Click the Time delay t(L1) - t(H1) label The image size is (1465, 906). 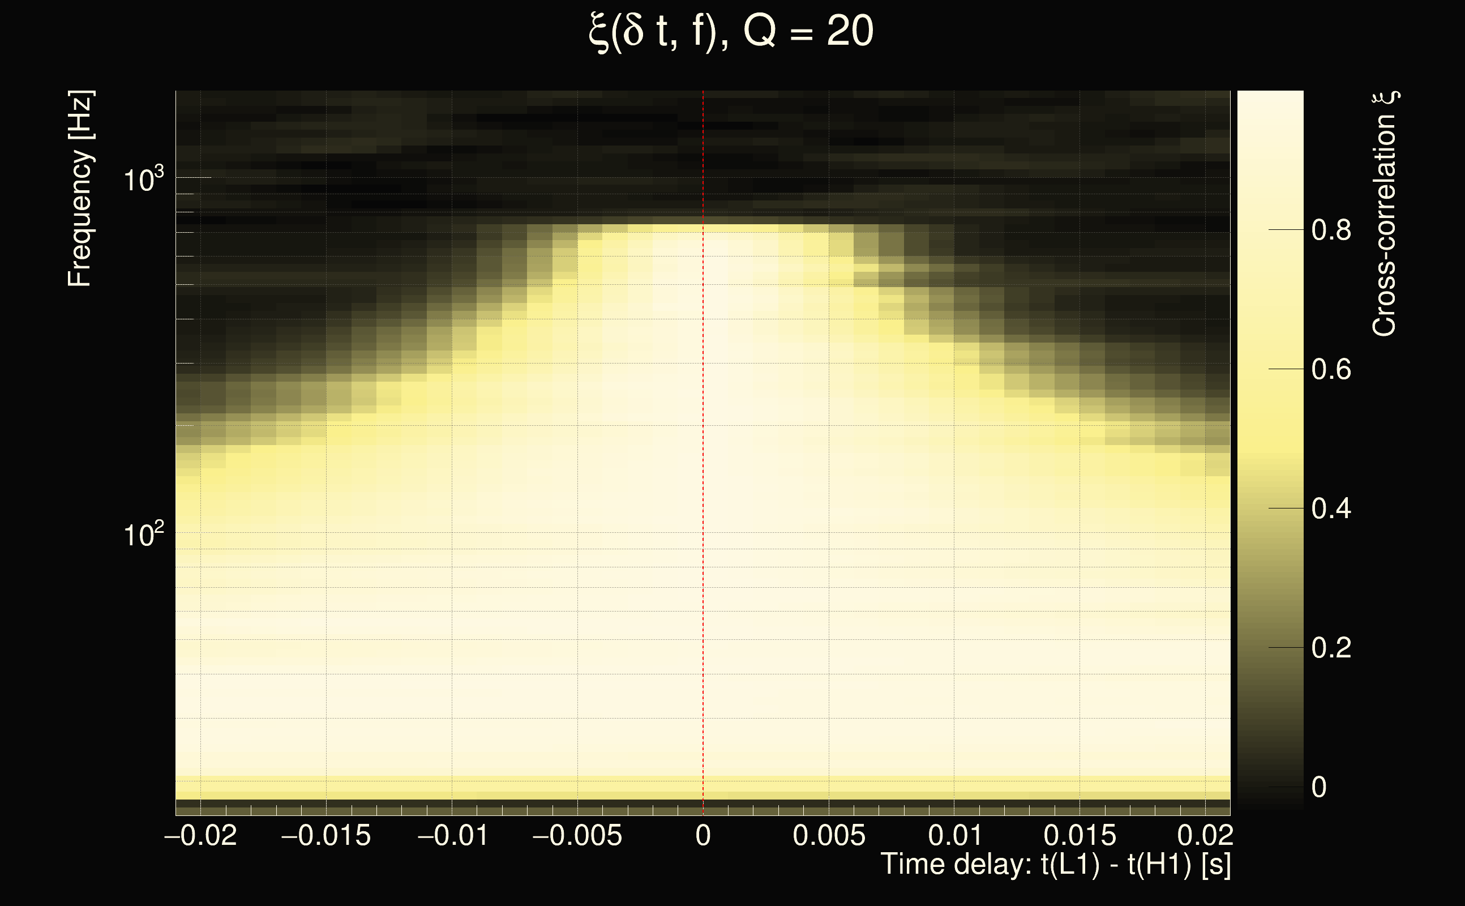(1055, 865)
